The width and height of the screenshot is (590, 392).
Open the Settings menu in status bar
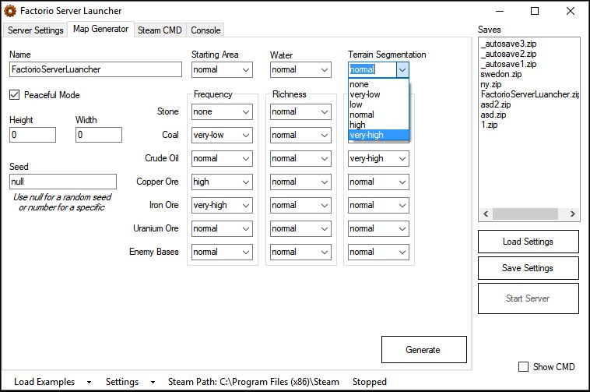pyautogui.click(x=130, y=382)
